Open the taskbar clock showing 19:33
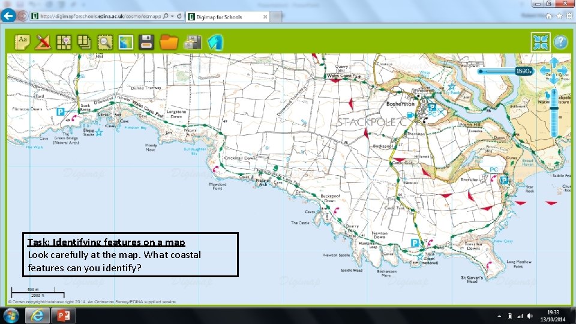The image size is (576, 324). pos(553,316)
